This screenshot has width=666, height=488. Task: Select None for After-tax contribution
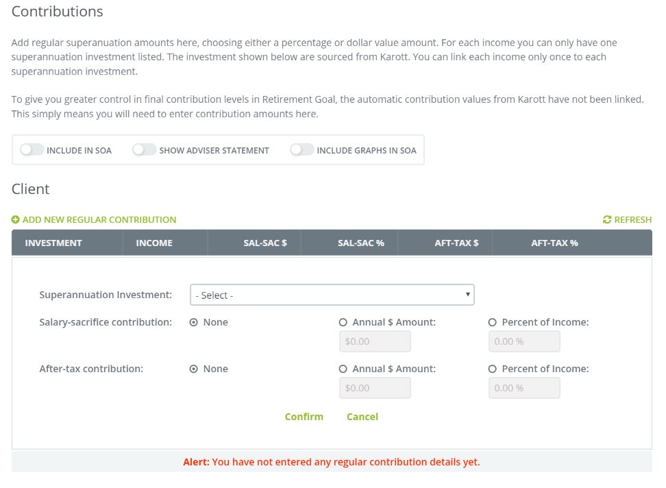[x=193, y=369]
